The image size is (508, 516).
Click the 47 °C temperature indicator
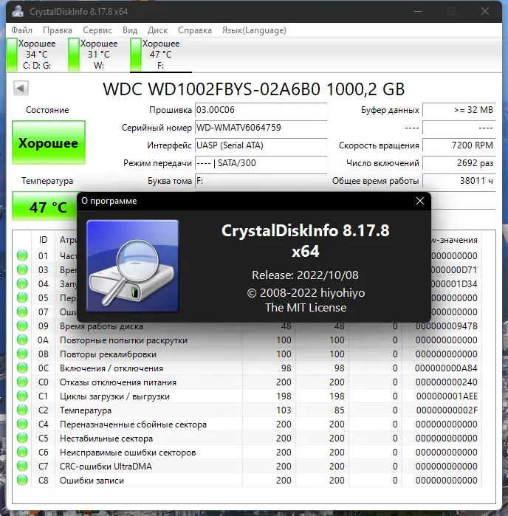click(x=44, y=207)
